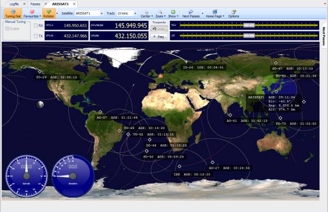Click the red home location marker in Europe
The width and height of the screenshot is (328, 212).
click(x=160, y=76)
